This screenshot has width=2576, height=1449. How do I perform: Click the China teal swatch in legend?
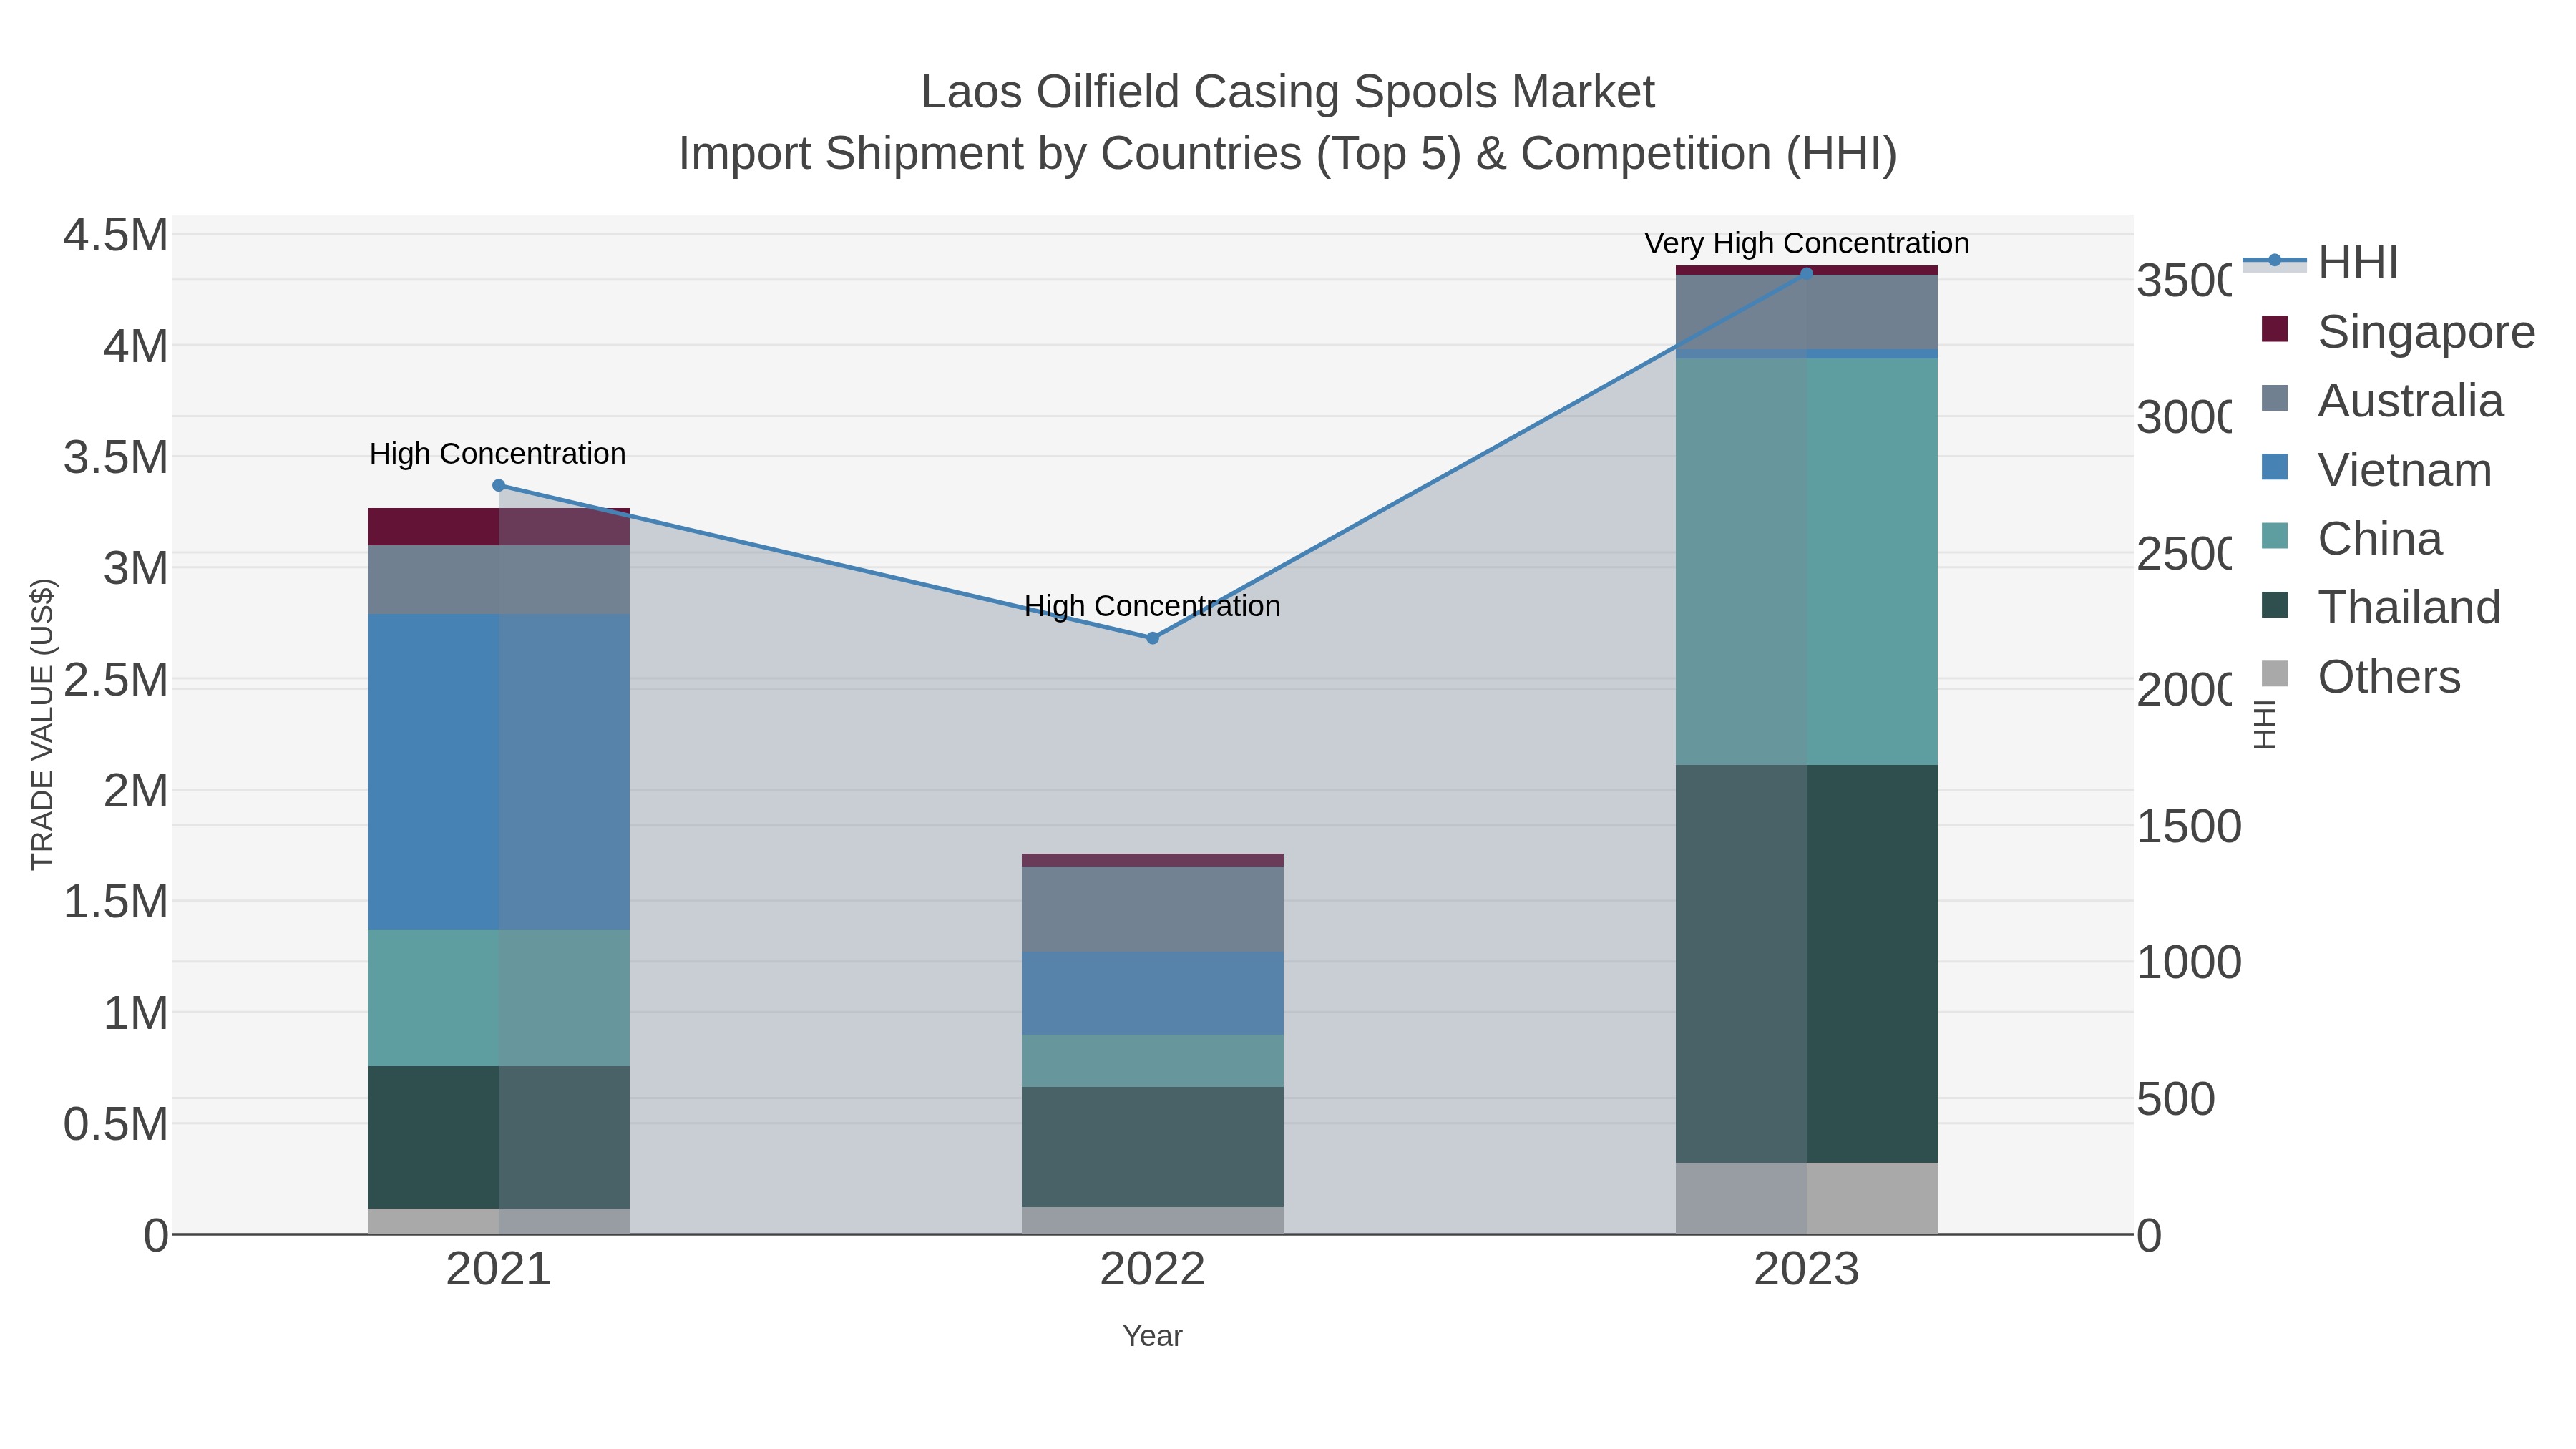click(x=2275, y=536)
